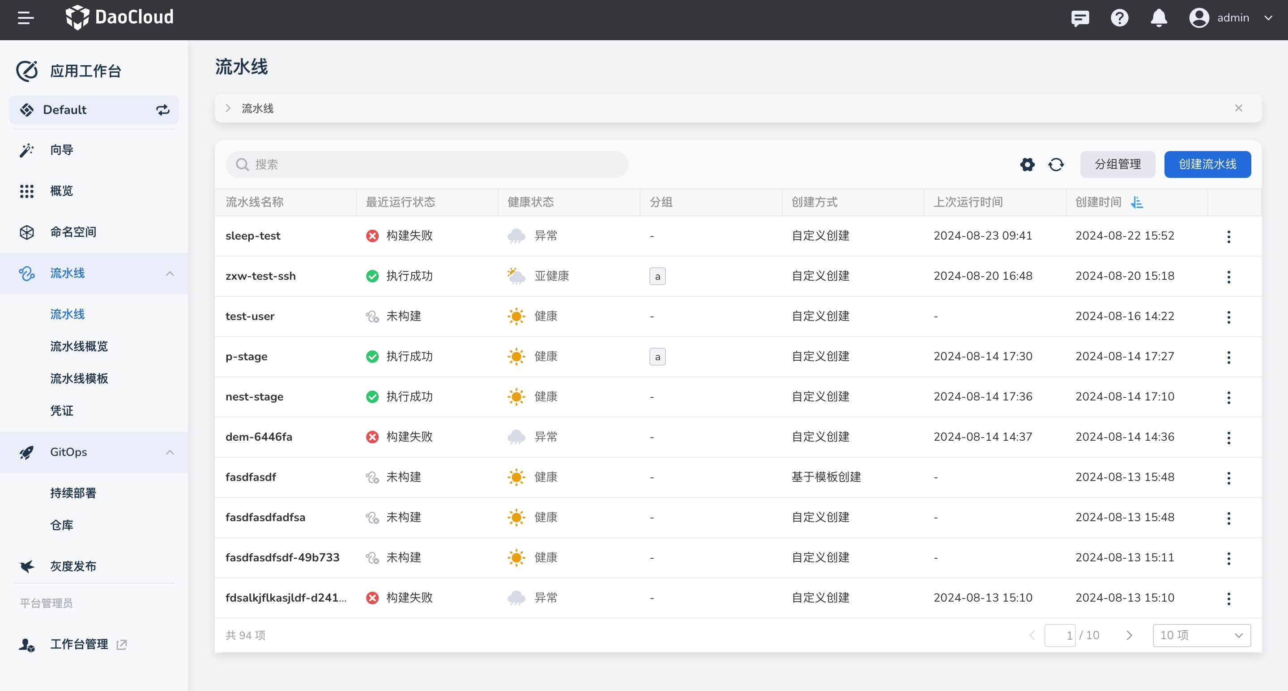Expand the 流水线 info banner chevron
The width and height of the screenshot is (1288, 691).
pos(228,108)
